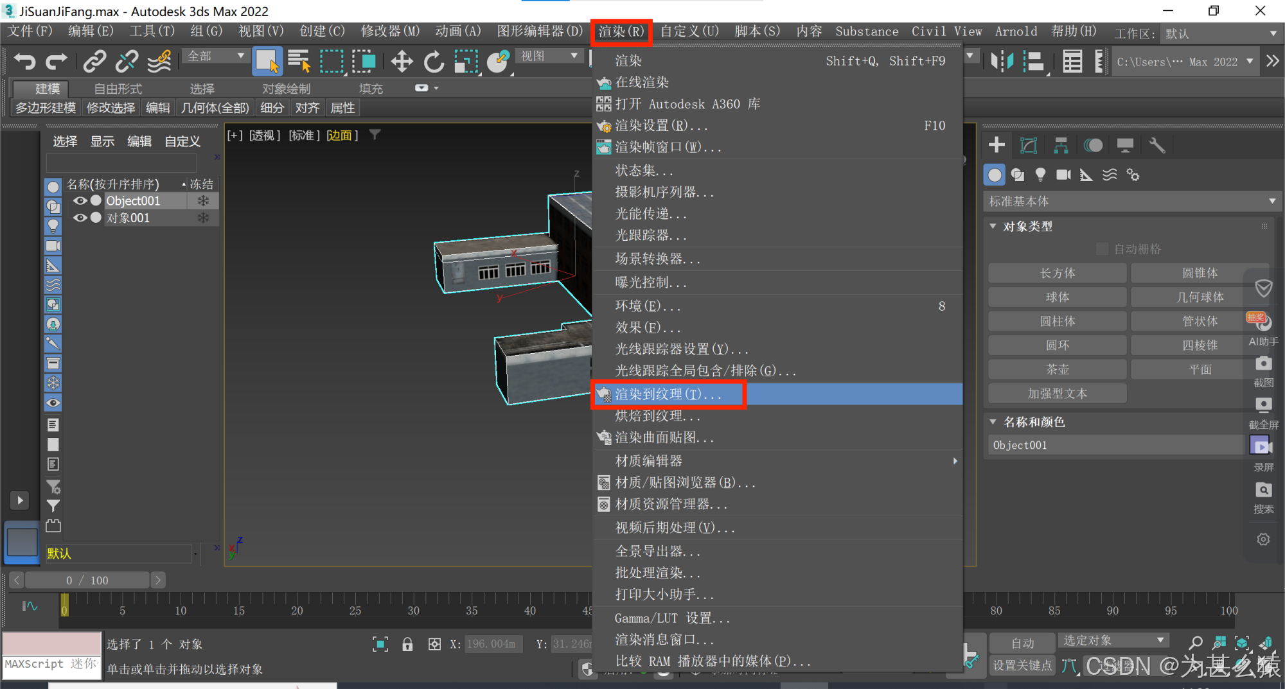1285x689 pixels.
Task: Open the Hierarchy command panel tab
Action: click(1061, 145)
